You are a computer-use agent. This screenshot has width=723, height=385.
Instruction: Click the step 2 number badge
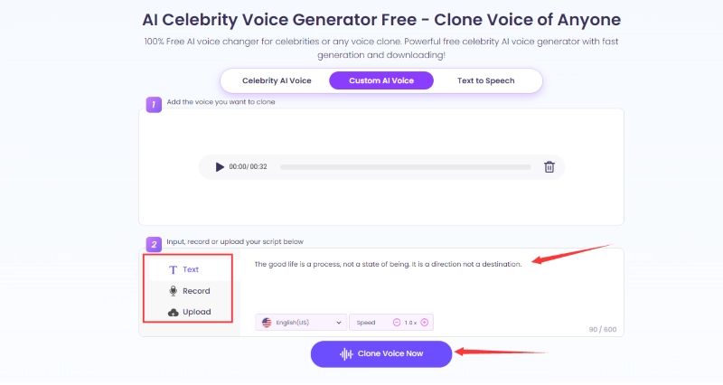154,244
